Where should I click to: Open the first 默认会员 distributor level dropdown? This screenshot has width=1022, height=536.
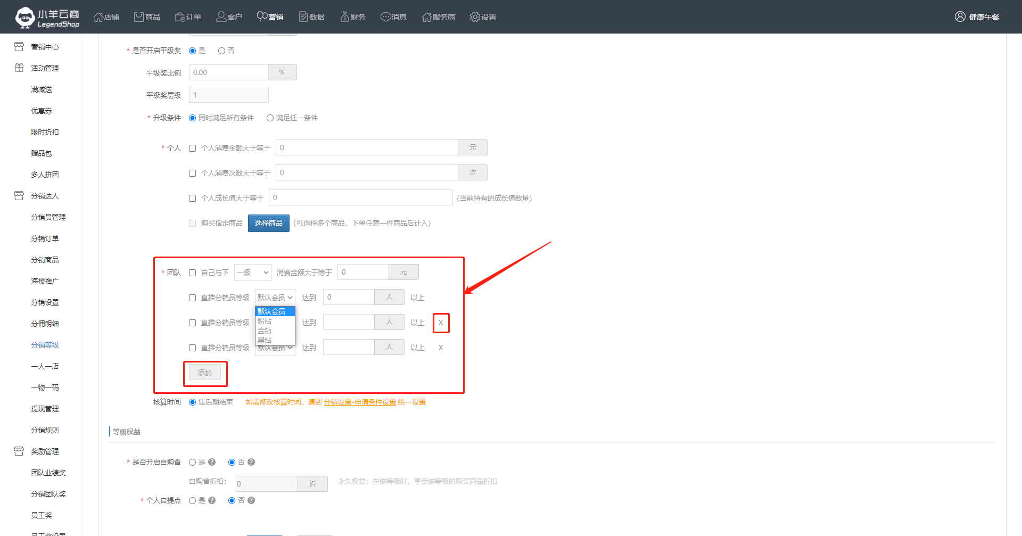[275, 298]
